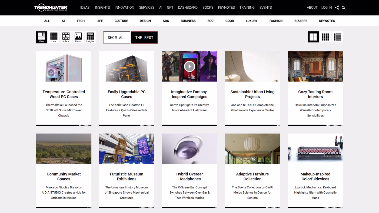This screenshot has height=213, width=379.
Task: Open the DASHBOARD menu item
Action: click(x=188, y=8)
